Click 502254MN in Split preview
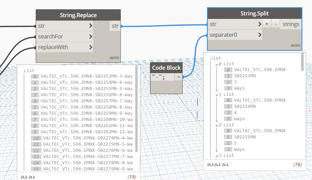This screenshot has width=312, height=180. point(245,106)
